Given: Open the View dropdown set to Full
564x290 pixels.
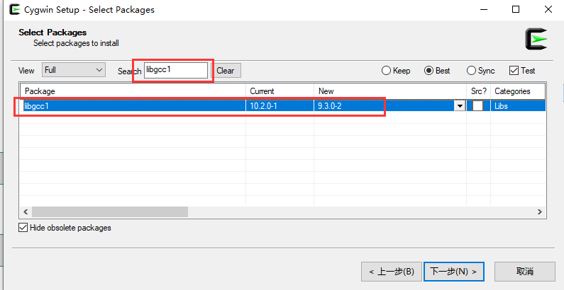Looking at the screenshot, I should (x=74, y=70).
